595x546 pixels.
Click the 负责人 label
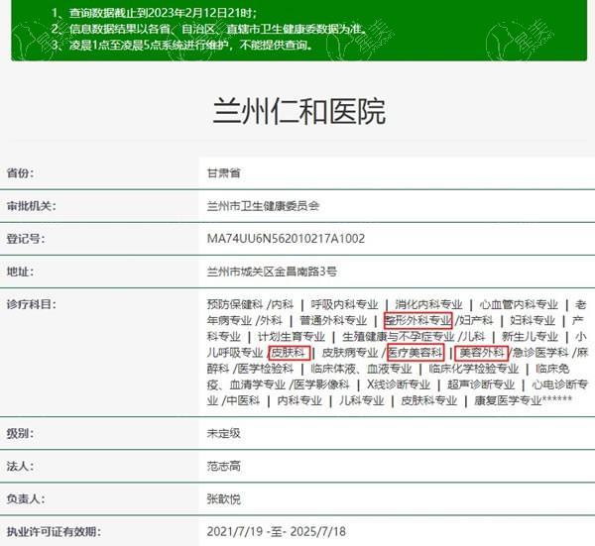pos(26,499)
